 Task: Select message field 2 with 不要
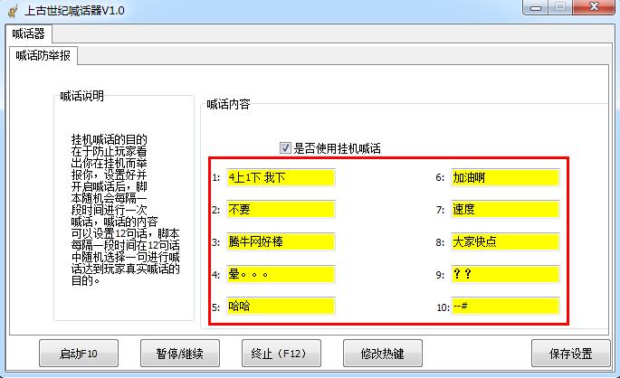click(x=280, y=209)
